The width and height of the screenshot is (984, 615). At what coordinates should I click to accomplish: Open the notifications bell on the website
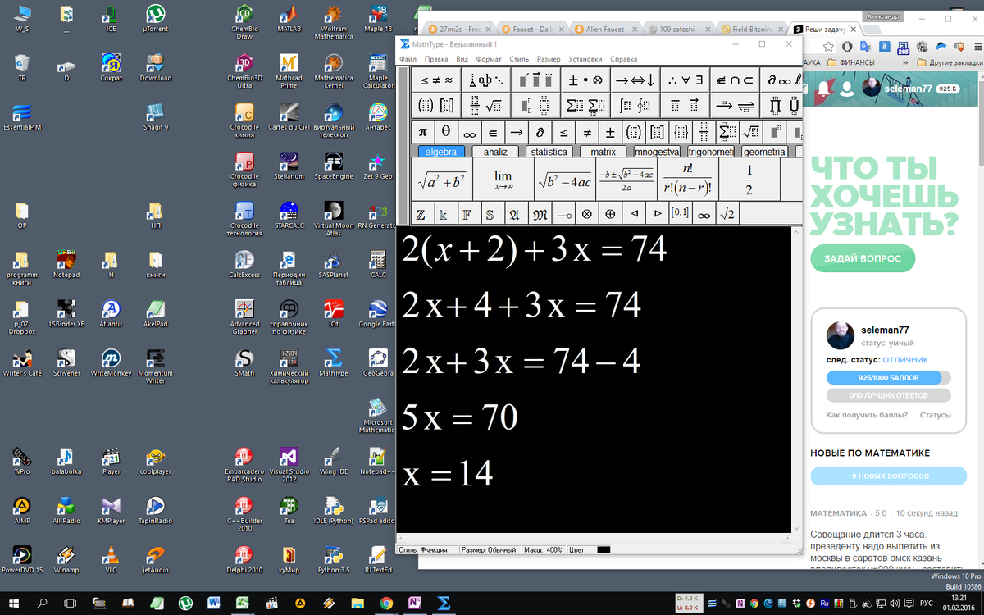(823, 89)
